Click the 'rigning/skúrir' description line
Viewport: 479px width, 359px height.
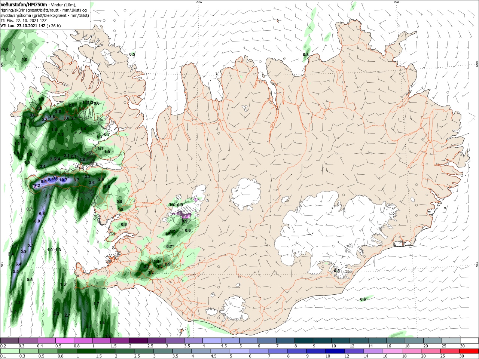(44, 10)
